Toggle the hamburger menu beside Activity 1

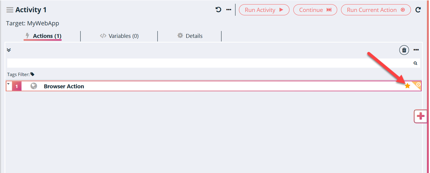point(10,10)
